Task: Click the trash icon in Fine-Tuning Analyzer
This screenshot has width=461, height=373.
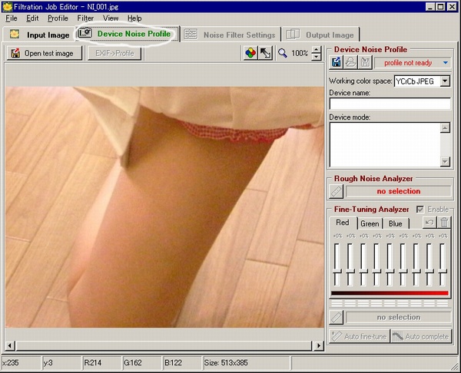Action: coord(444,223)
